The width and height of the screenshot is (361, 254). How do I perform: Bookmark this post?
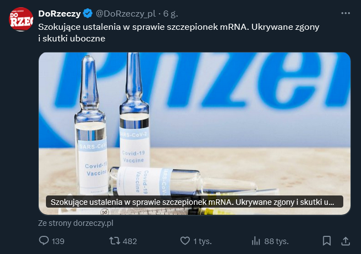[327, 241]
